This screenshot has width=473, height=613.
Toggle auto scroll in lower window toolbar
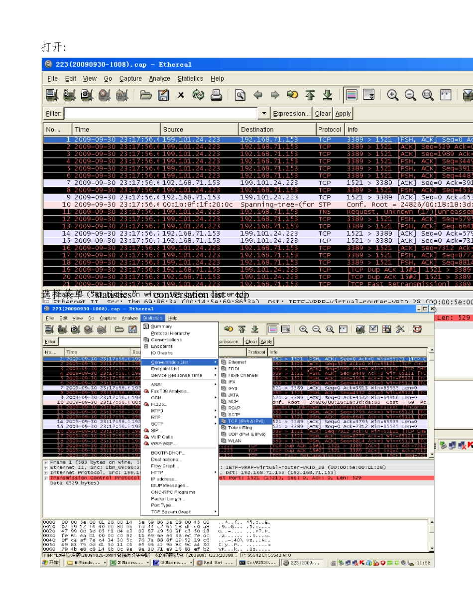(x=286, y=329)
